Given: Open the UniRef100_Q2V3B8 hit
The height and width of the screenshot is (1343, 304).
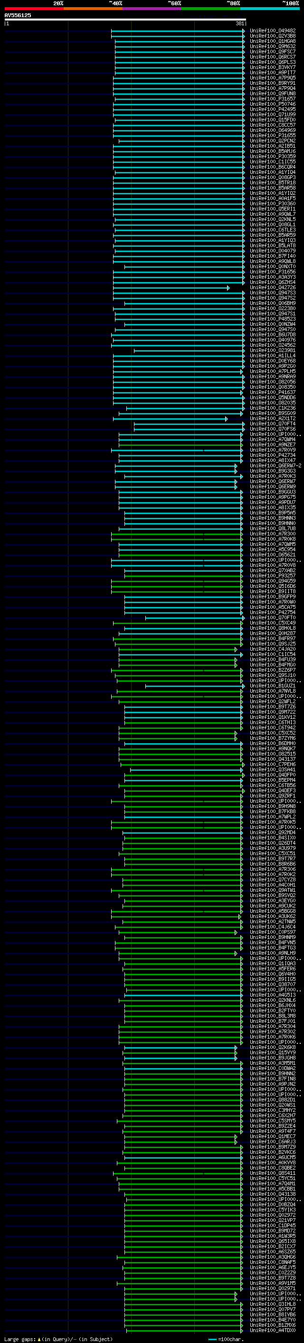Looking at the screenshot, I should (x=273, y=36).
